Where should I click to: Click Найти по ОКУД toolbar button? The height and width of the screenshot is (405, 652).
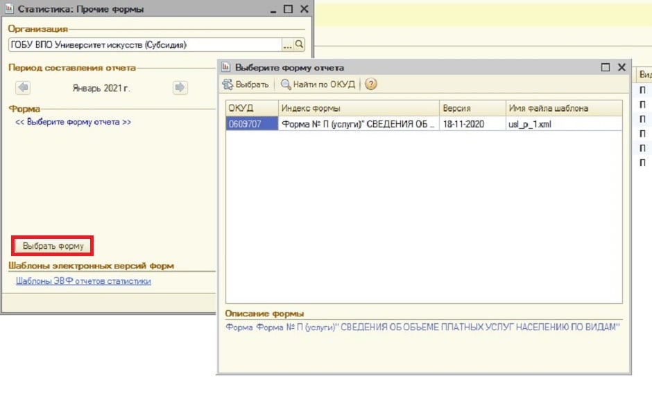(318, 84)
